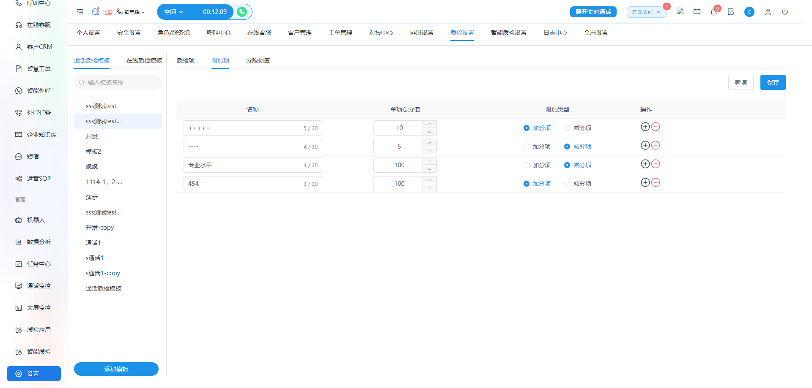Select 加分项 for the 454 row
The width and height of the screenshot is (812, 388).
coord(537,184)
